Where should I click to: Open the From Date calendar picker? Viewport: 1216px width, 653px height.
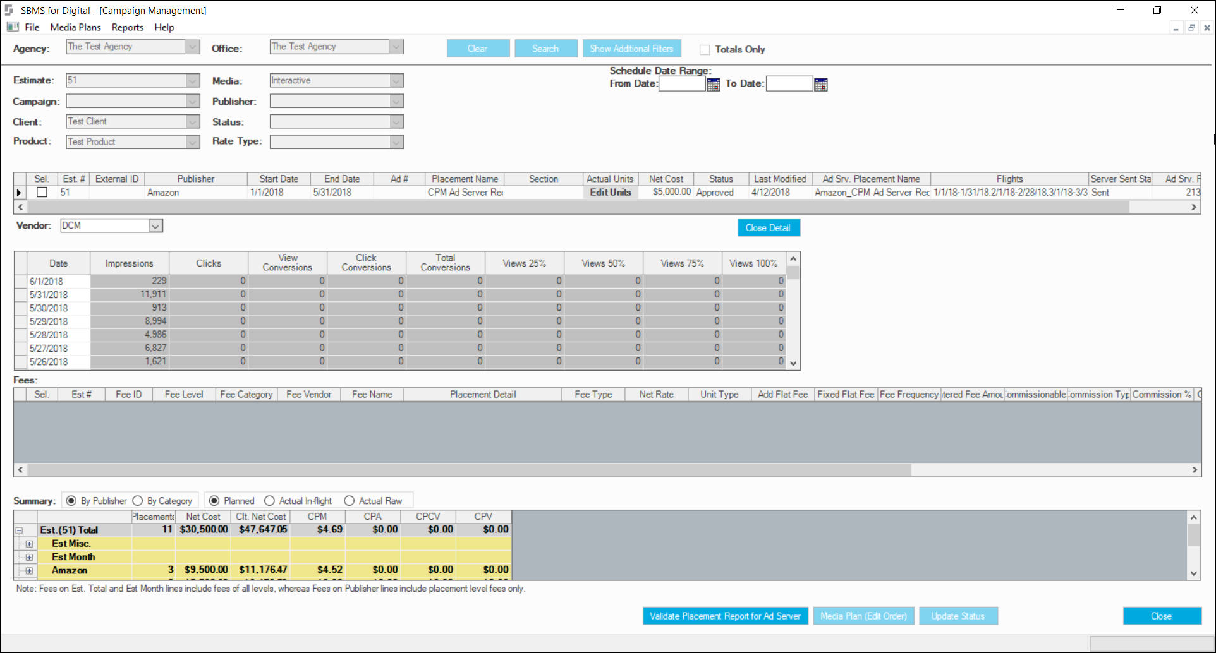click(x=713, y=85)
